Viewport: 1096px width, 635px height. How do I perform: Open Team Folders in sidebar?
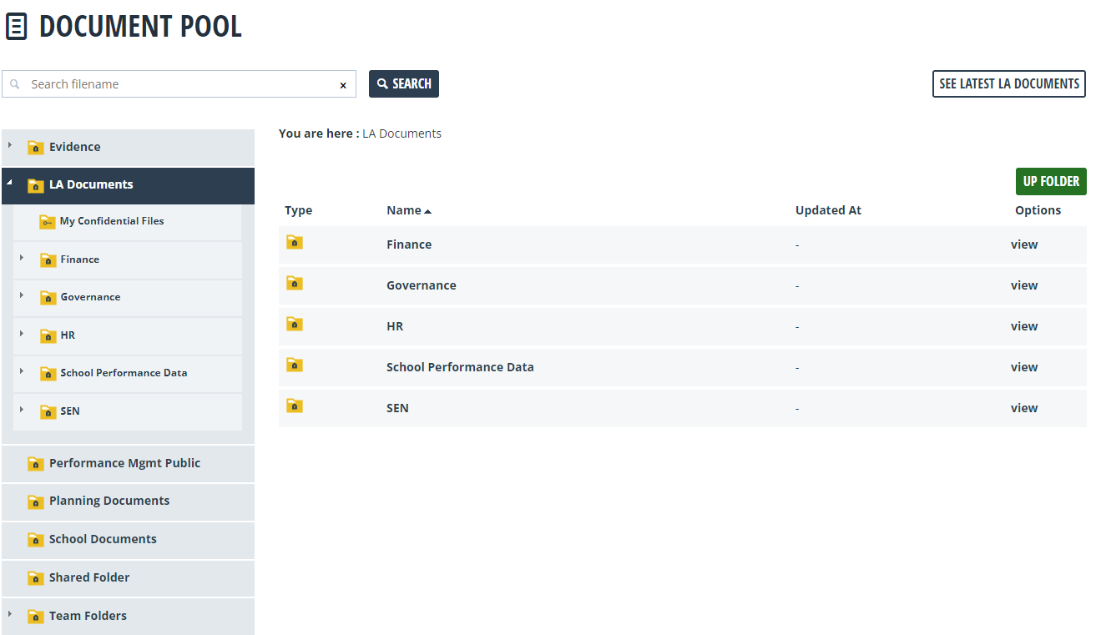(128, 617)
